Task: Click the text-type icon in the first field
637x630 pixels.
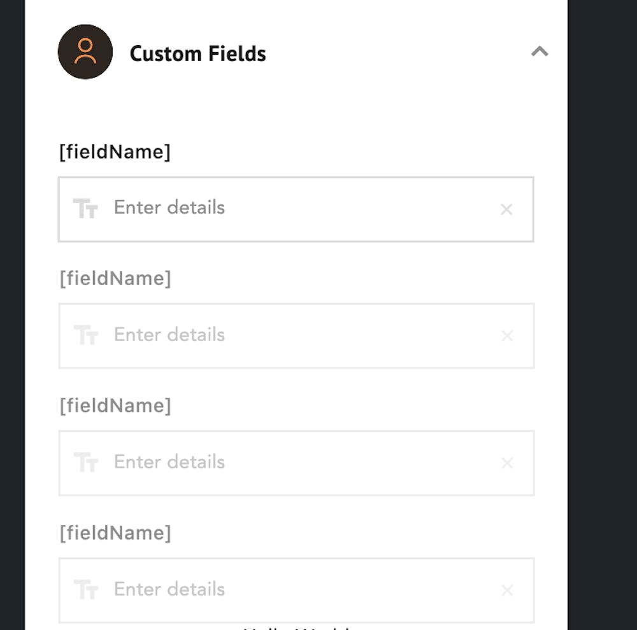Action: (85, 208)
